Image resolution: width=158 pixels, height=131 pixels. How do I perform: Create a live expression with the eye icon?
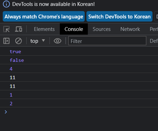click(57, 41)
